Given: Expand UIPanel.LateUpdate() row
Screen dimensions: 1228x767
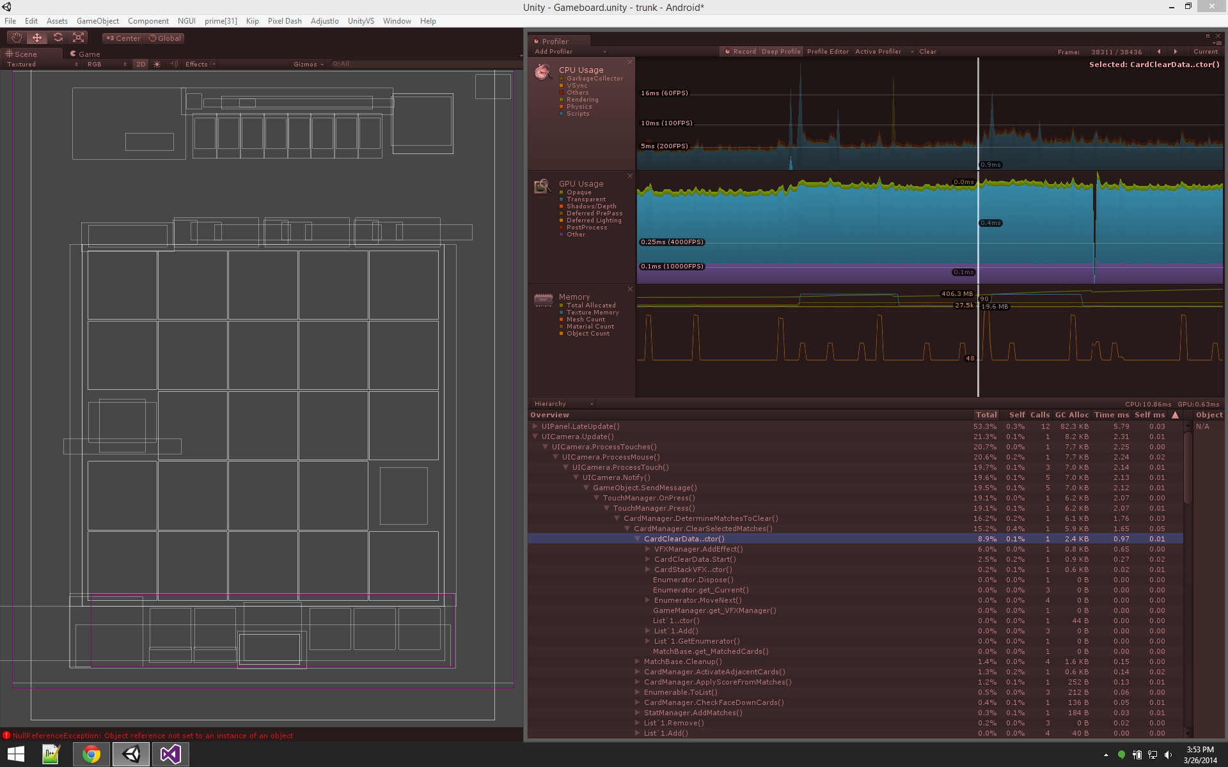Looking at the screenshot, I should point(535,426).
